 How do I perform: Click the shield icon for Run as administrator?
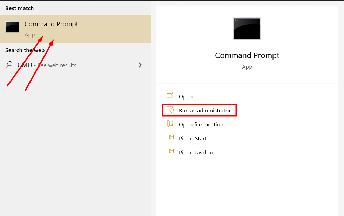[x=170, y=110]
